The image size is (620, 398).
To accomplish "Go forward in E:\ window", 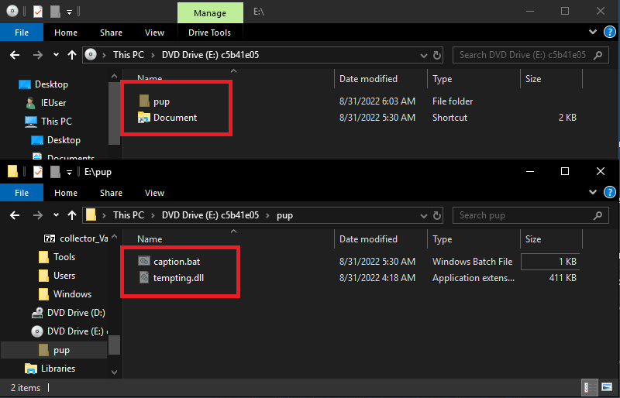I will [x=38, y=55].
